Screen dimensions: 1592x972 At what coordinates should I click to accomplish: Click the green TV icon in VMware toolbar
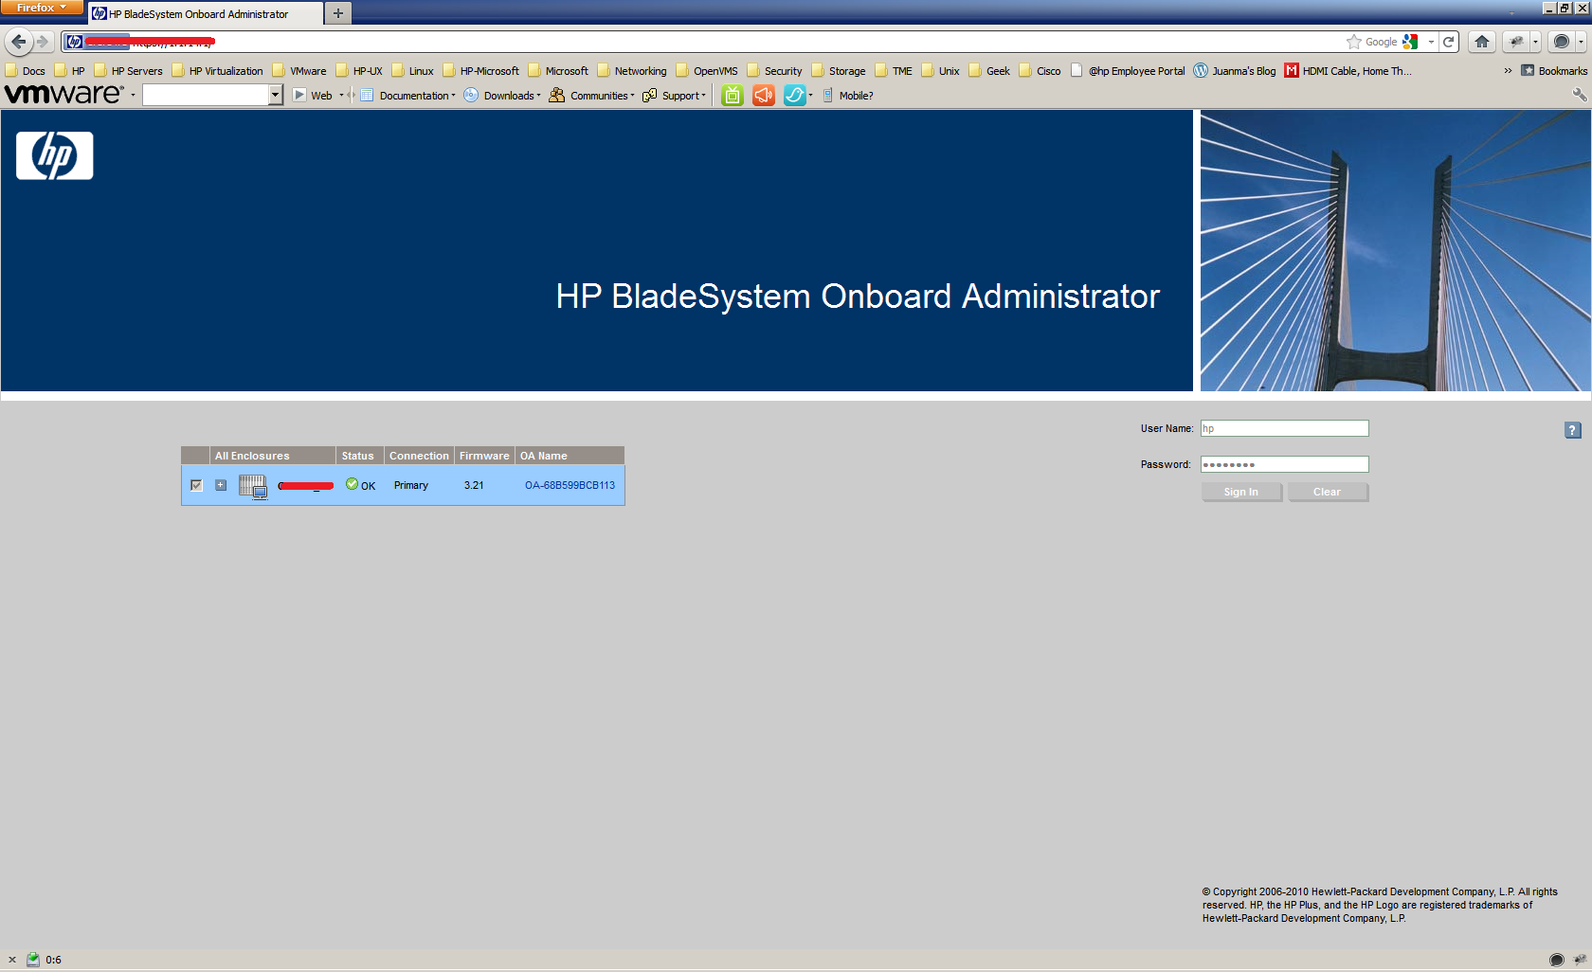point(732,96)
